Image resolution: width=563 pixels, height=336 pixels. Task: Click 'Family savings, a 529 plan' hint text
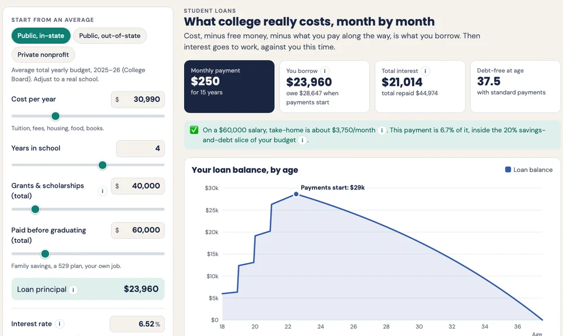[x=66, y=266]
